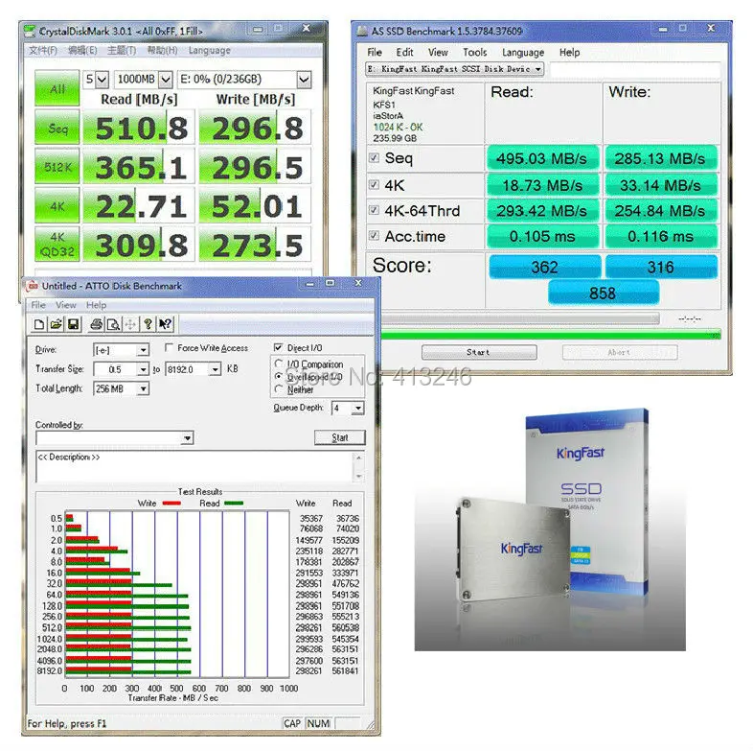This screenshot has width=753, height=751.
Task: Click the total score 858
Action: point(604,293)
